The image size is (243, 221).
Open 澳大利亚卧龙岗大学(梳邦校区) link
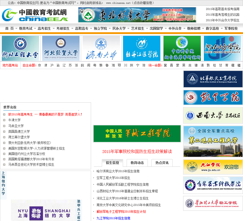30,143
